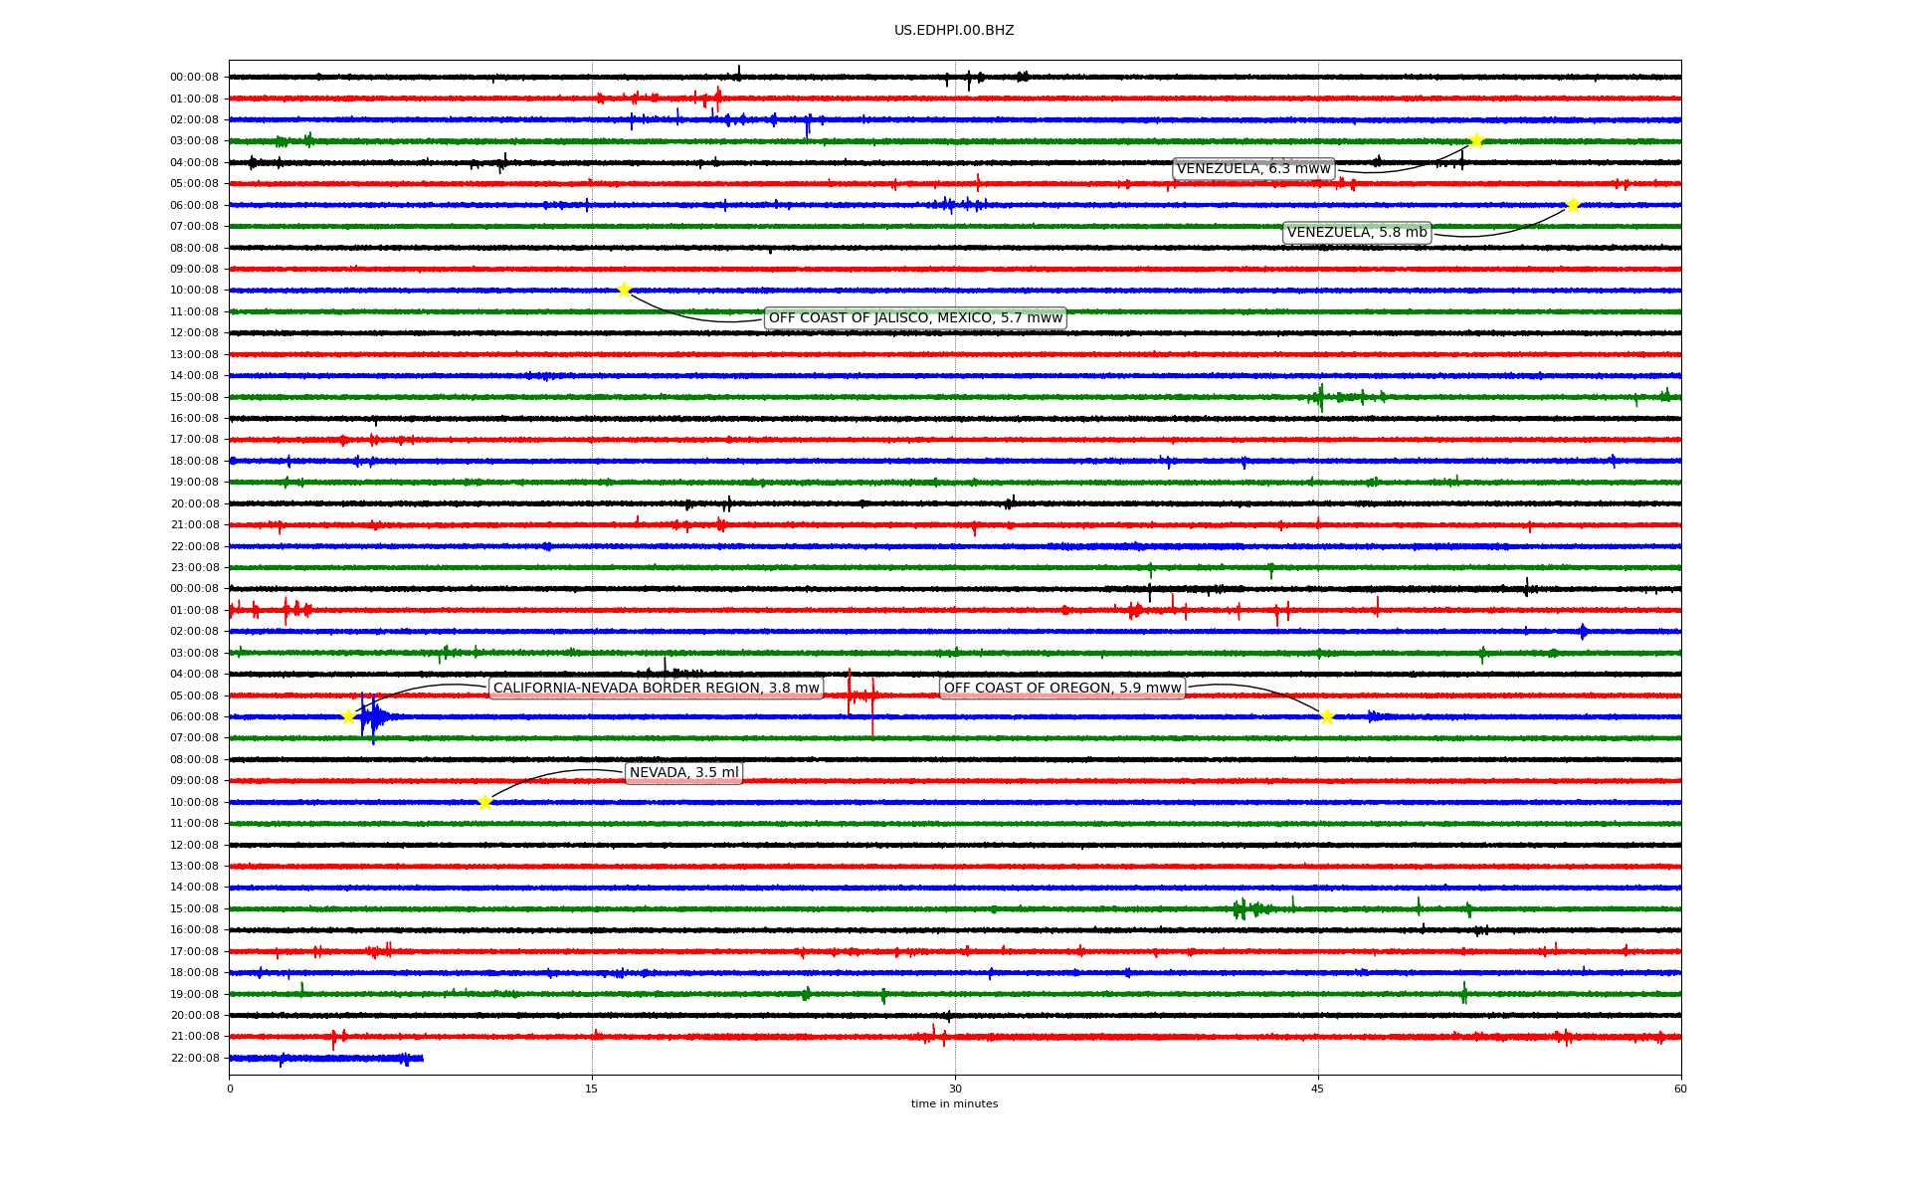This screenshot has width=1910, height=1194.
Task: Click OFF COAST OF JALISCO, MEXICO label
Action: point(915,318)
